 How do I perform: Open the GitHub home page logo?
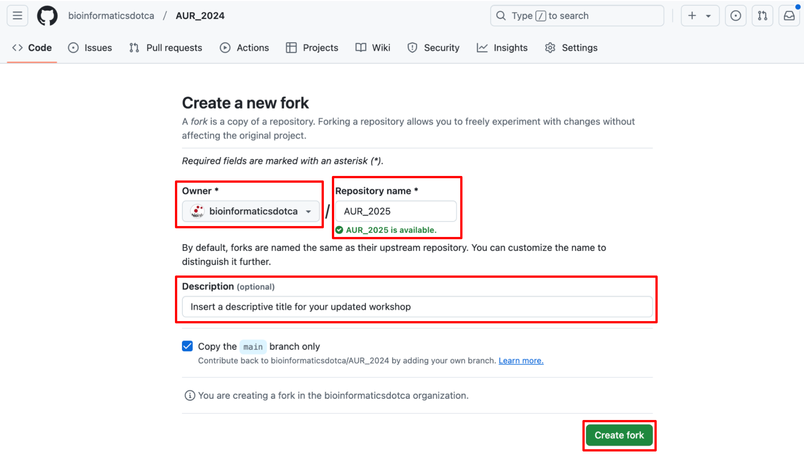point(48,15)
